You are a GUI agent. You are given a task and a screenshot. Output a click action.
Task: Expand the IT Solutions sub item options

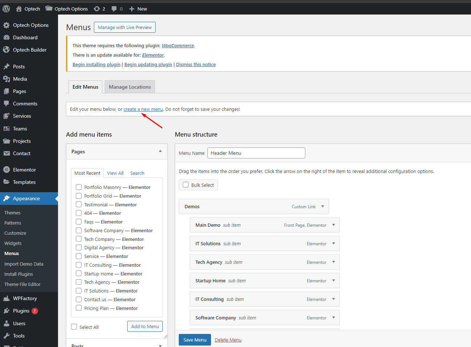tap(334, 243)
